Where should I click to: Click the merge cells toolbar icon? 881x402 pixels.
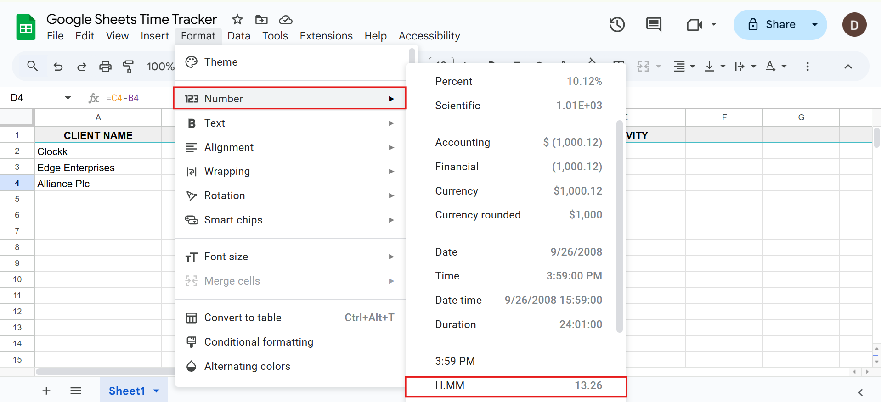pyautogui.click(x=643, y=67)
